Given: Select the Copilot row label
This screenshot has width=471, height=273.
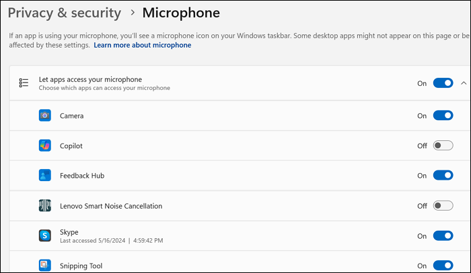Looking at the screenshot, I should point(71,146).
